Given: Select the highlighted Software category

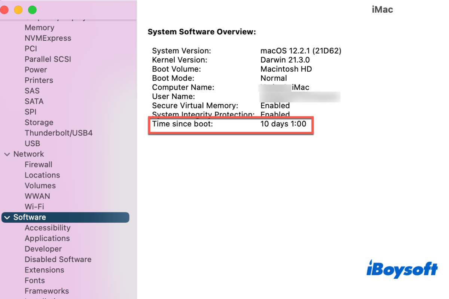Looking at the screenshot, I should point(65,217).
